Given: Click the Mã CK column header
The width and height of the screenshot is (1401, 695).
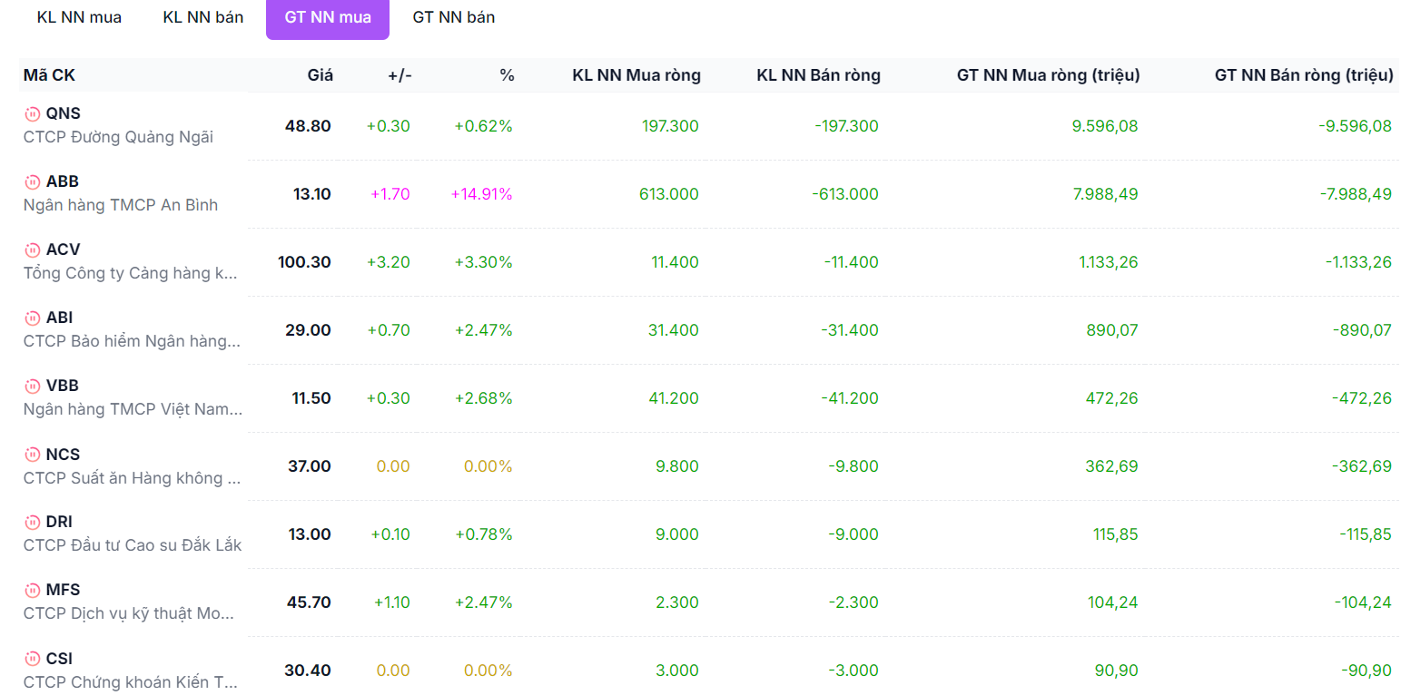Looking at the screenshot, I should click(49, 75).
